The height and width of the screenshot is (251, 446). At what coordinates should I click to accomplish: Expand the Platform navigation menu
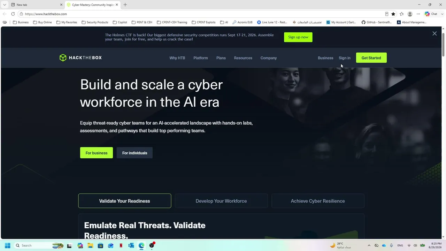(201, 58)
